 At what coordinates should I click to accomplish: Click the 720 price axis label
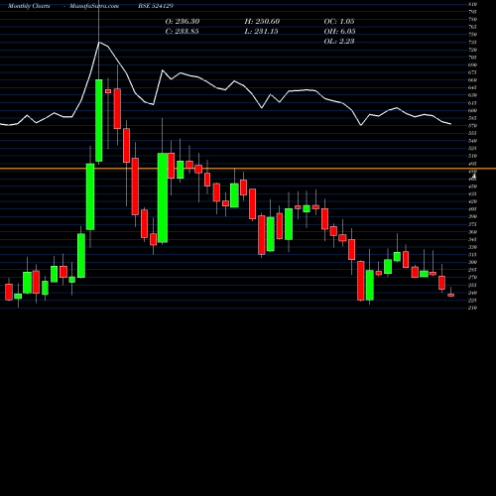click(472, 50)
